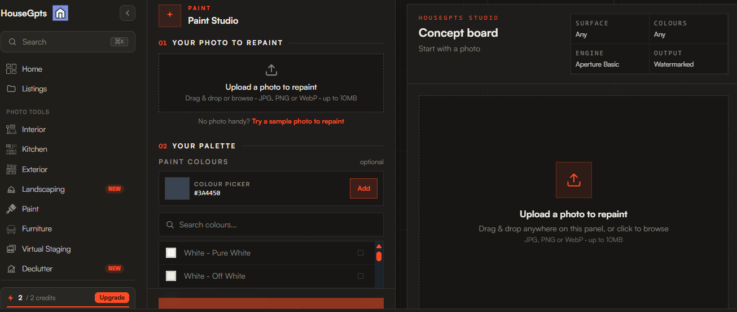Image resolution: width=737 pixels, height=312 pixels.
Task: Click the Furniture sofa icon
Action: 11,229
